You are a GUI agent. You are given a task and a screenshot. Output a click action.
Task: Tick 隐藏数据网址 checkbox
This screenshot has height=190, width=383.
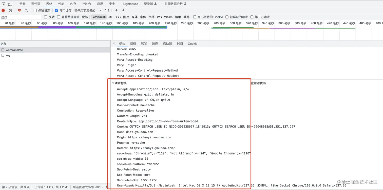[x=59, y=17]
